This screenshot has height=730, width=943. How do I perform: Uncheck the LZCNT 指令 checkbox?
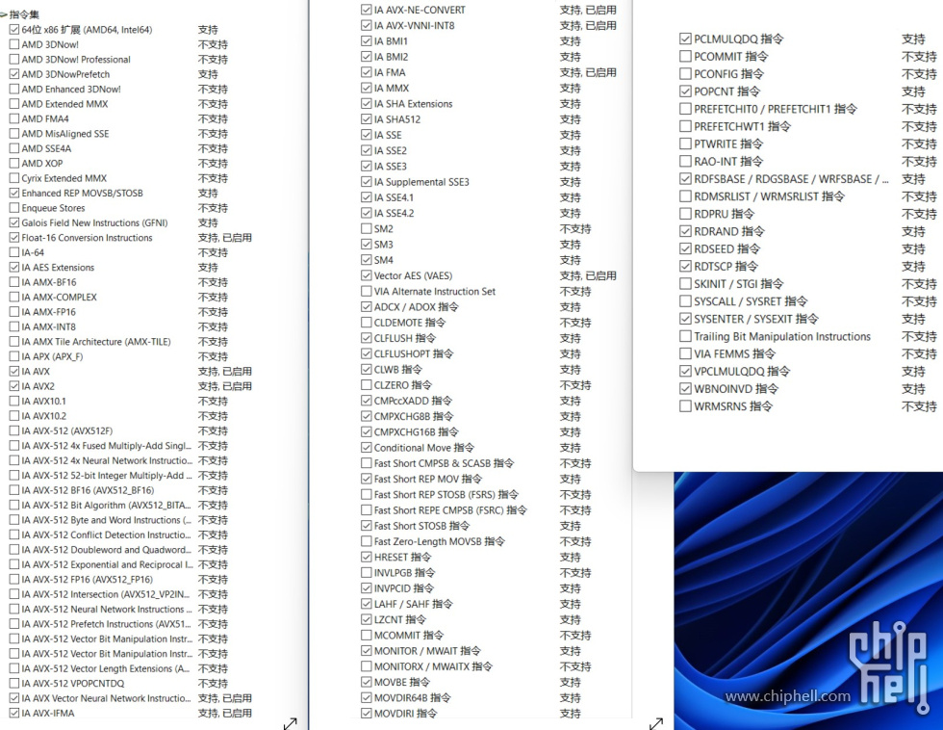tap(367, 620)
